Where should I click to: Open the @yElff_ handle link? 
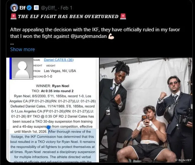(49, 8)
